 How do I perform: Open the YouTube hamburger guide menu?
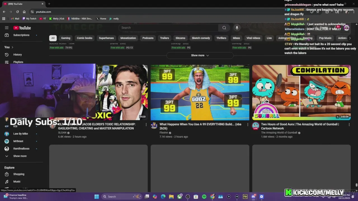point(7,28)
